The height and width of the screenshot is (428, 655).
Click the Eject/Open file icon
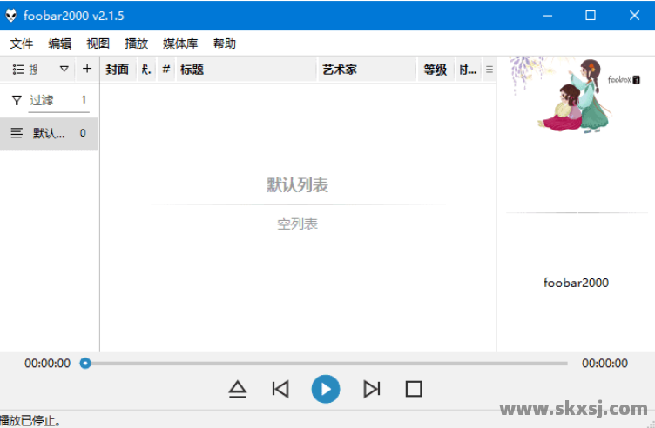click(x=237, y=389)
